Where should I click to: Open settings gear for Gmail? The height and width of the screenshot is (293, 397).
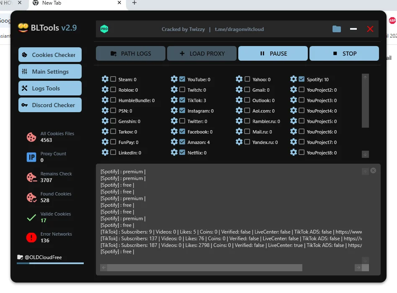pos(239,90)
